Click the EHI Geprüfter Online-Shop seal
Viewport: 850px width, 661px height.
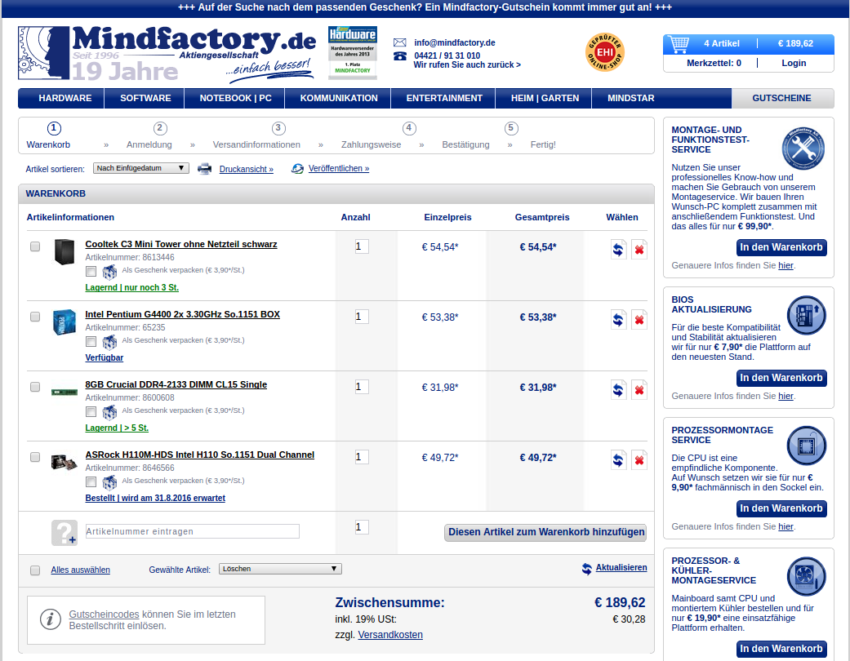coord(605,52)
